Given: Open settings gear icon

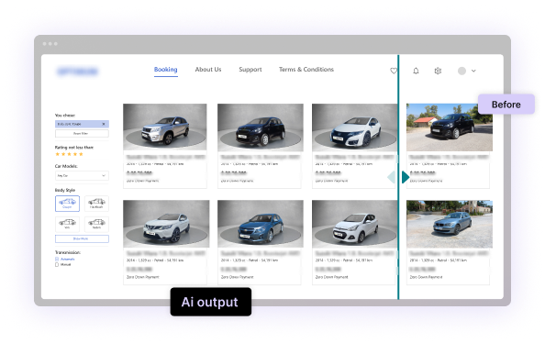Looking at the screenshot, I should click(x=438, y=71).
